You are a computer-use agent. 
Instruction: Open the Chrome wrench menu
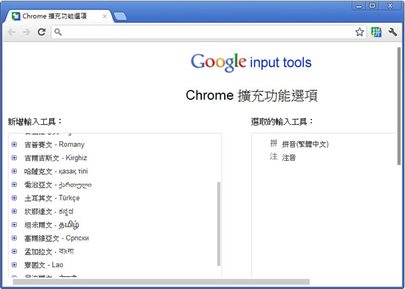(x=393, y=32)
